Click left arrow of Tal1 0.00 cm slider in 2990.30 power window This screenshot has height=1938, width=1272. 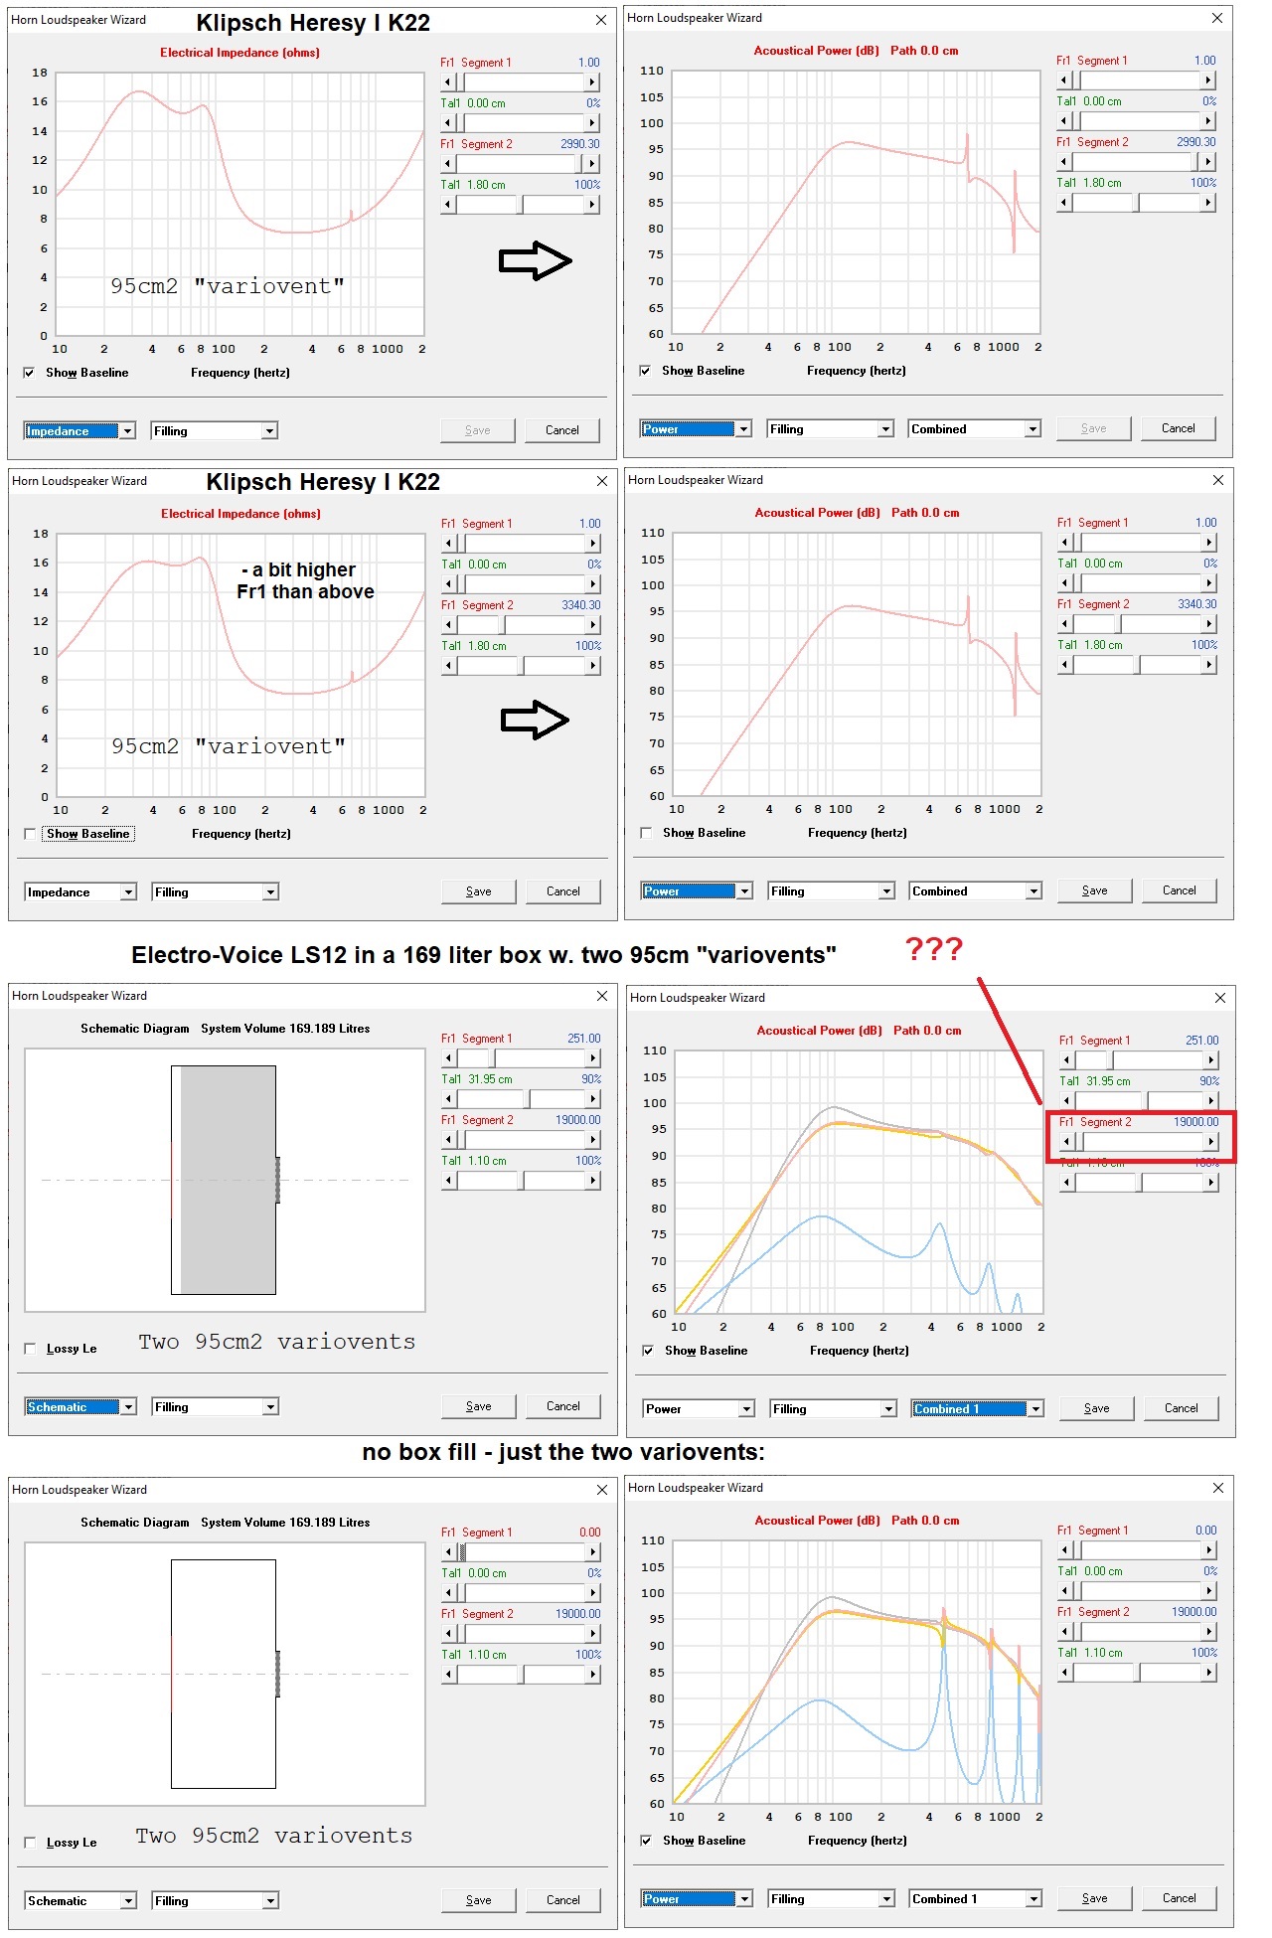pyautogui.click(x=1064, y=121)
